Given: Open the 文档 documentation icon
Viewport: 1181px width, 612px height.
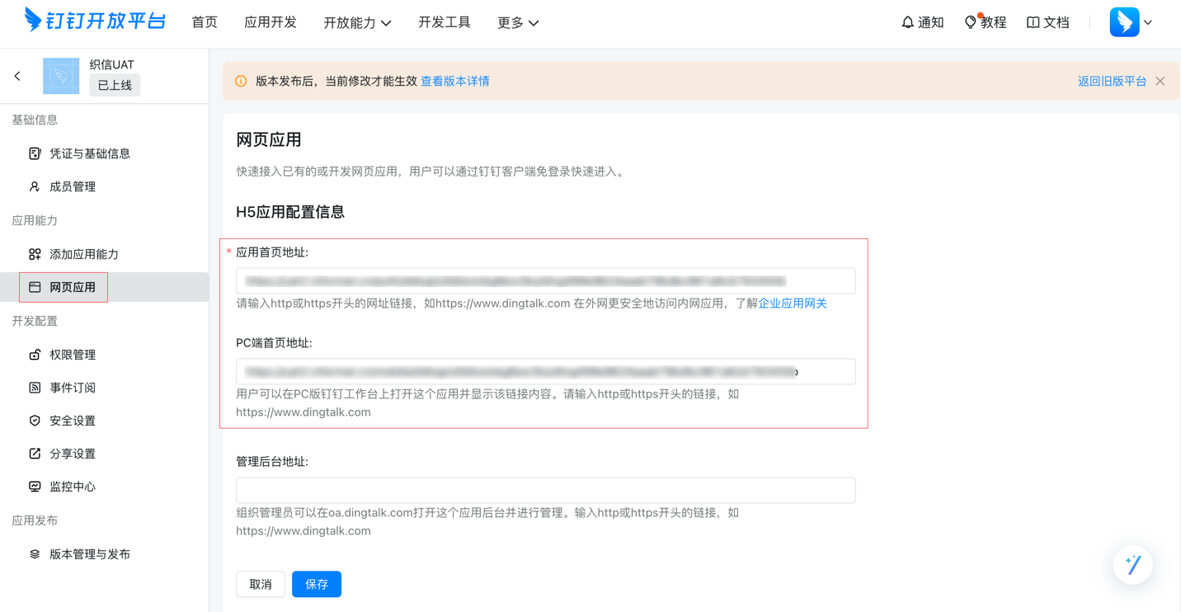Looking at the screenshot, I should pos(1047,22).
